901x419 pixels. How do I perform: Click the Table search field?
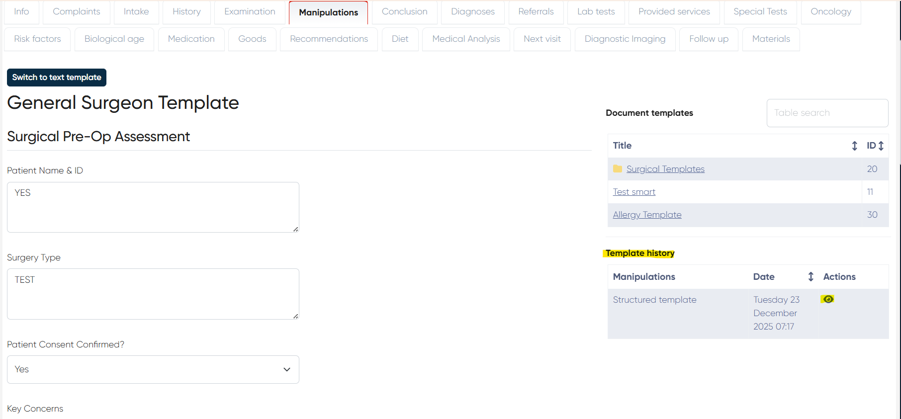827,113
